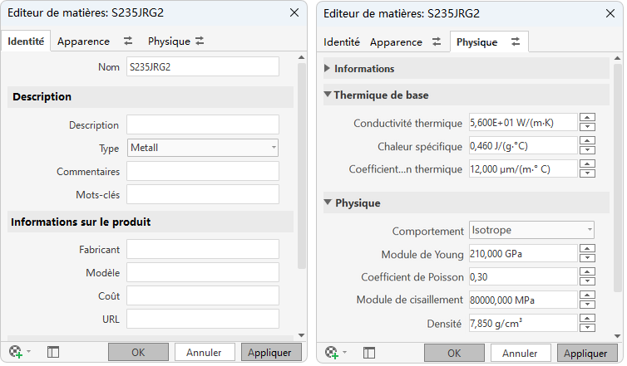627x366 pixels.
Task: Click the swap icon next to Physique in the right window
Action: pos(516,41)
